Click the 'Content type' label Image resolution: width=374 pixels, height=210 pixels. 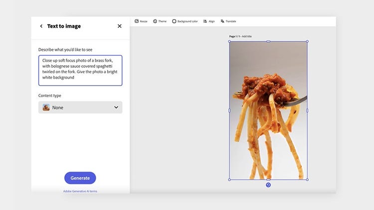coord(49,96)
